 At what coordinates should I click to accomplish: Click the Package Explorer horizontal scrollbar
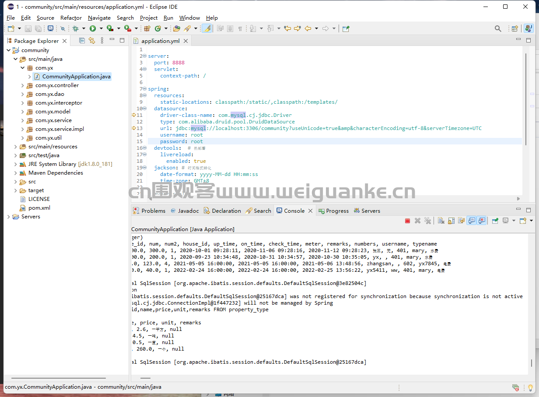click(x=58, y=378)
